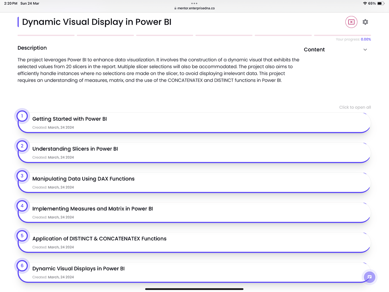389x292 pixels.
Task: Click the circled number 1 lesson badge
Action: click(x=22, y=116)
